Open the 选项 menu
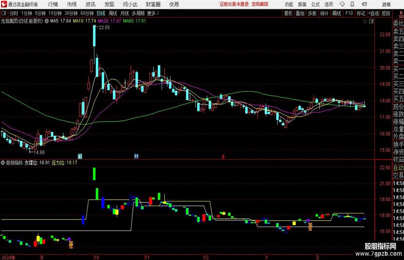The width and height of the screenshot is (404, 260). pos(328,4)
